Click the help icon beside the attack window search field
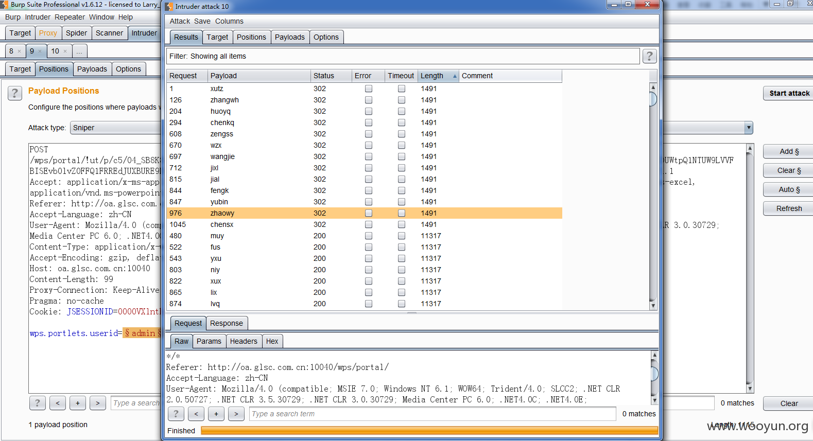This screenshot has width=813, height=441. click(x=176, y=414)
